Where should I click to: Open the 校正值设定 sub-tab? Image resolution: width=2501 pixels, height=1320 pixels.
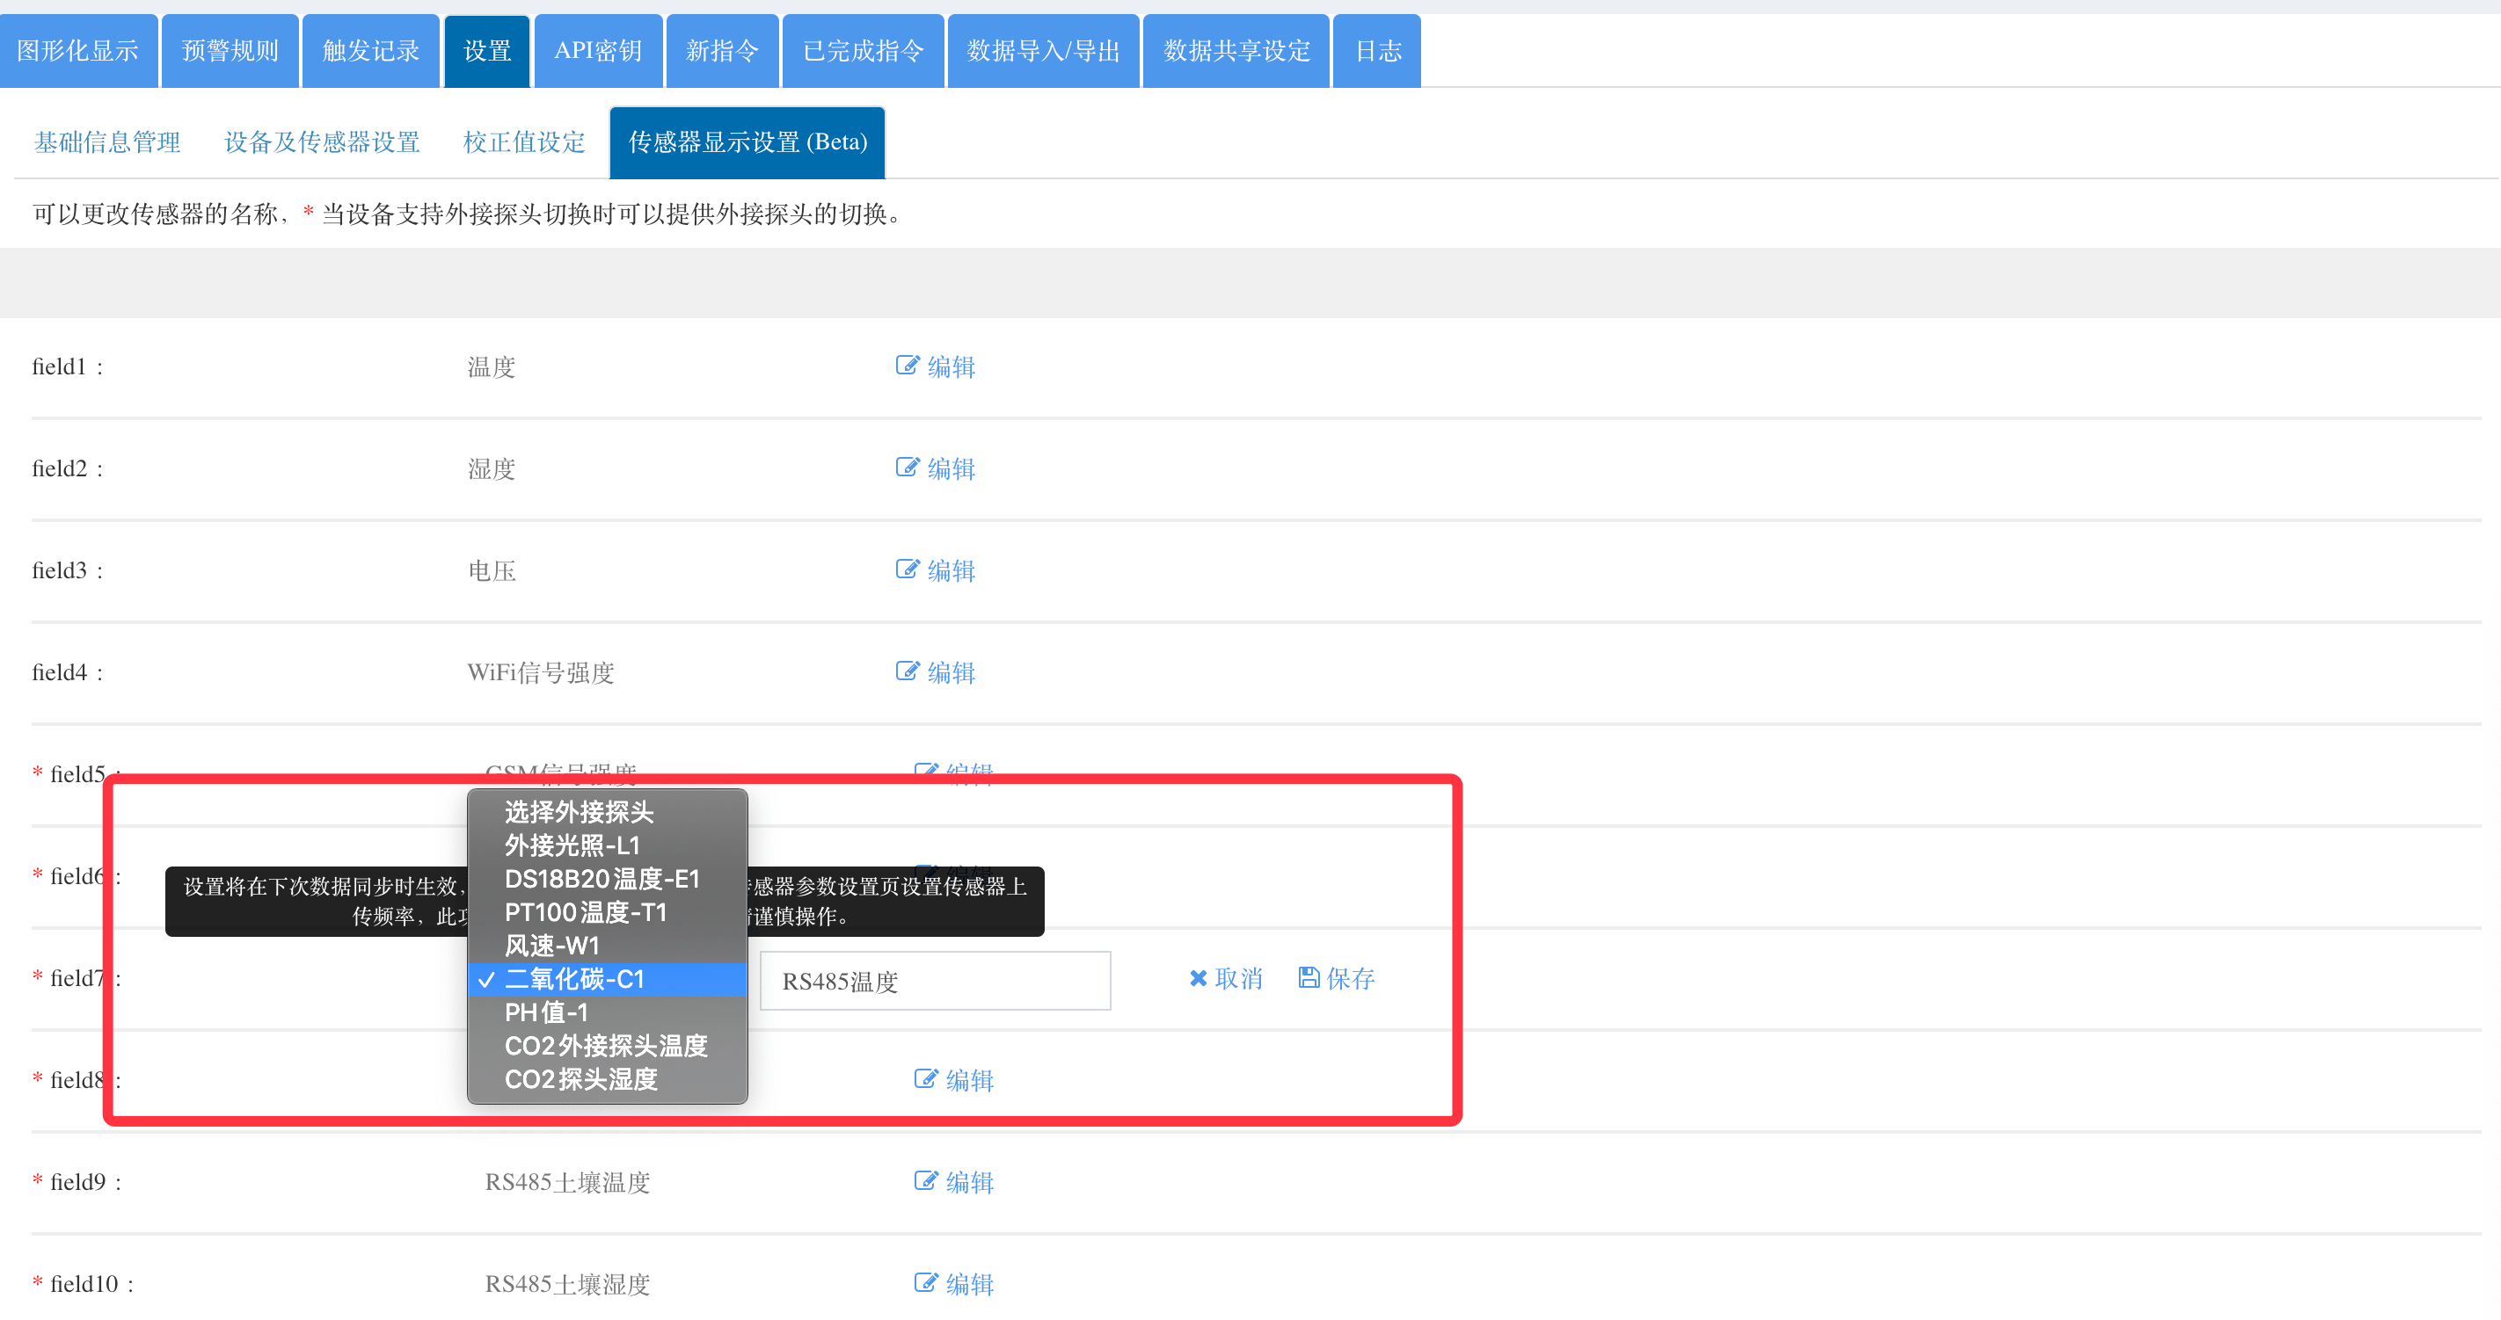point(524,142)
